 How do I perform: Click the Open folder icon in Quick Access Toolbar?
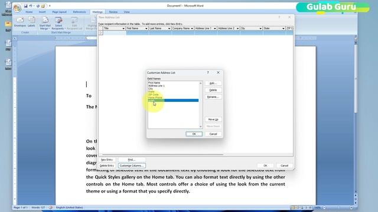(43, 6)
